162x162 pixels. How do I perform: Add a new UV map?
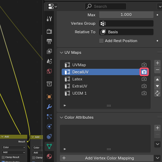[157, 63]
